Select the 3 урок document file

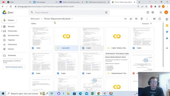coord(142,39)
